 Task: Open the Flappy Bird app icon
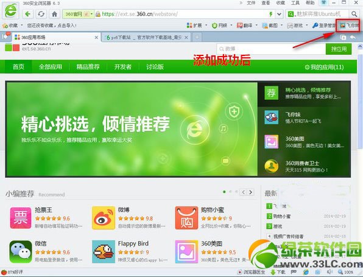click(104, 251)
